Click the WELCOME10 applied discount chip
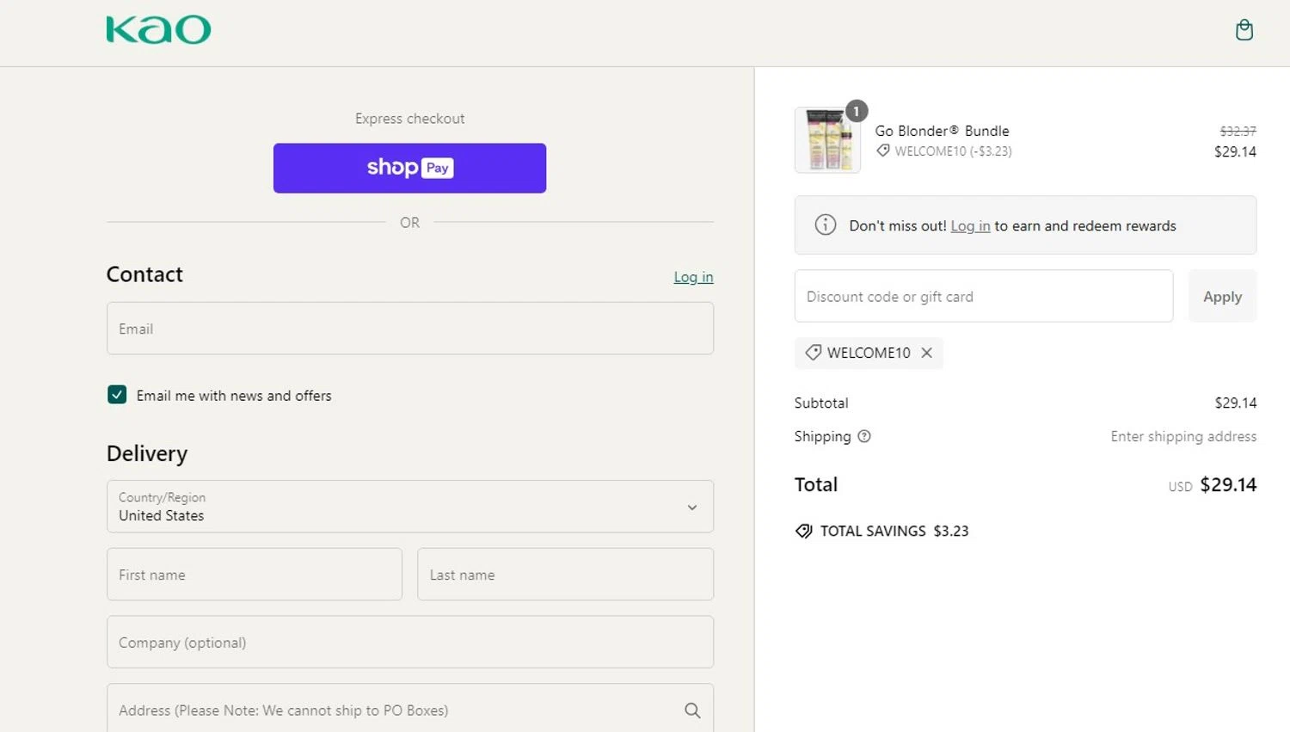1290x732 pixels. [x=869, y=353]
